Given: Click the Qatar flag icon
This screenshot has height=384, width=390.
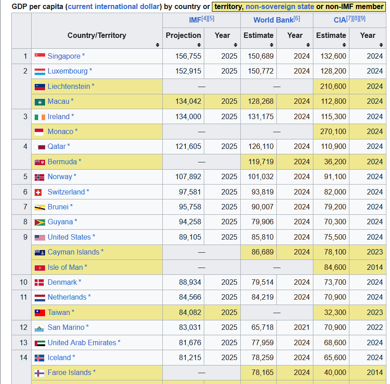Looking at the screenshot, I should (x=40, y=147).
